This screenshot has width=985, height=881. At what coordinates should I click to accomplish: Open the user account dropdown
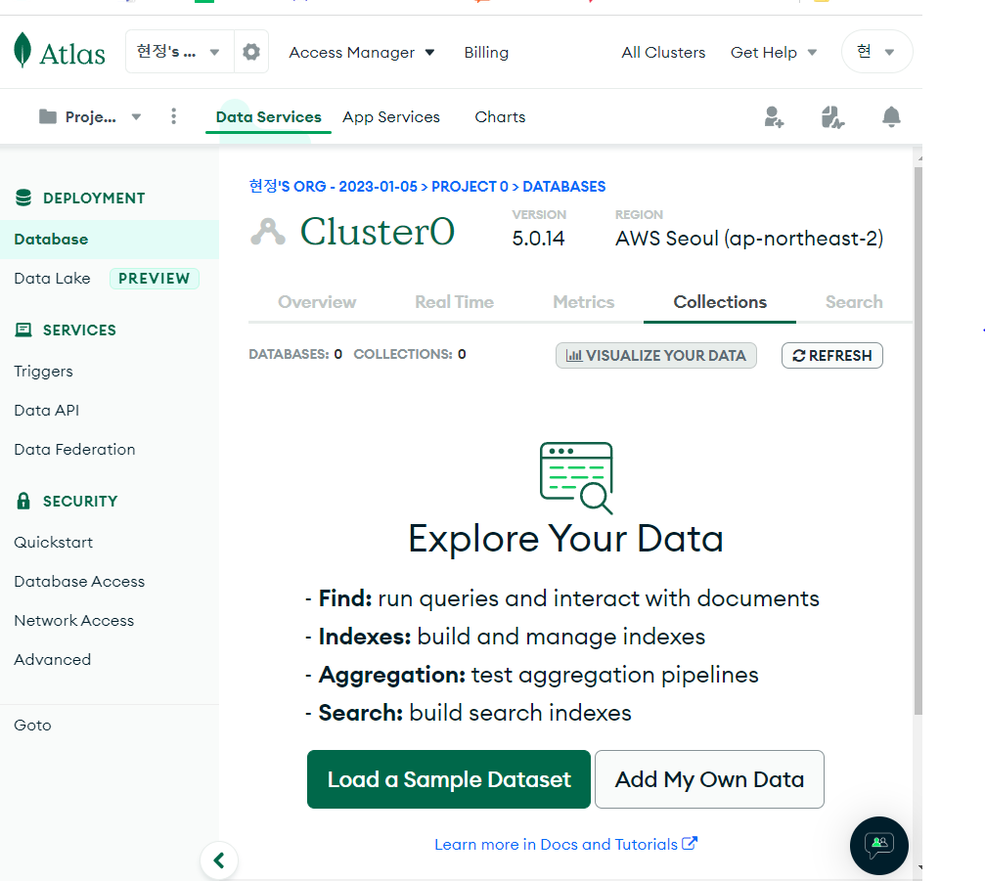(x=877, y=52)
